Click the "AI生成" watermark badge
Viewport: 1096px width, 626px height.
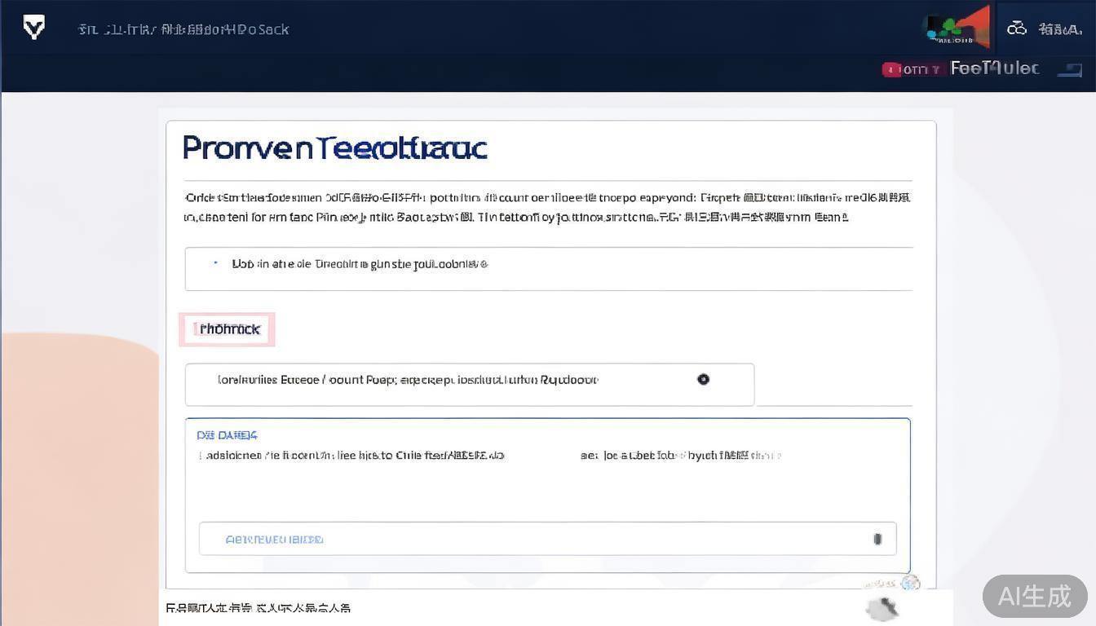[1034, 596]
